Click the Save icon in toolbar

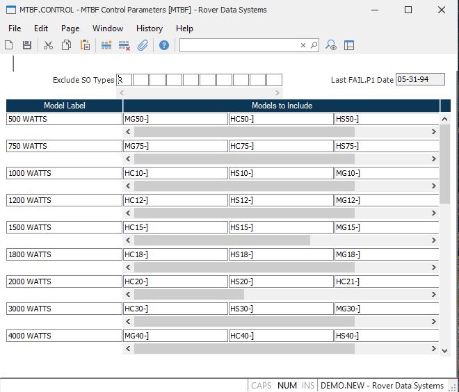coord(27,45)
